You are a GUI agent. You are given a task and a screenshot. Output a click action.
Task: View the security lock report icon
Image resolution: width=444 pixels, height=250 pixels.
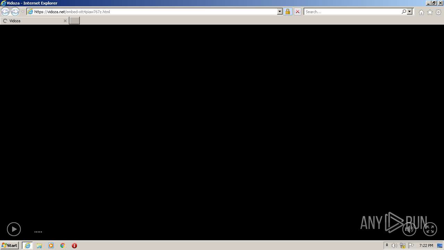click(288, 11)
